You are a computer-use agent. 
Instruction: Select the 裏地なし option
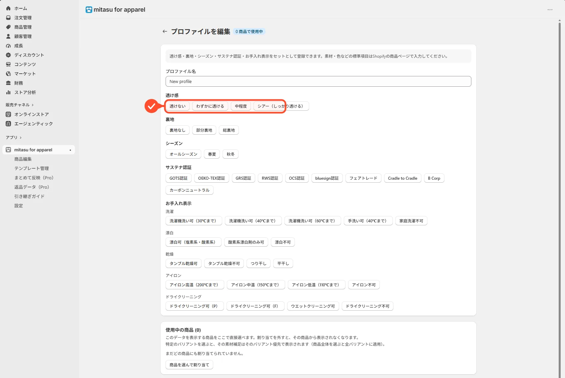pos(178,130)
